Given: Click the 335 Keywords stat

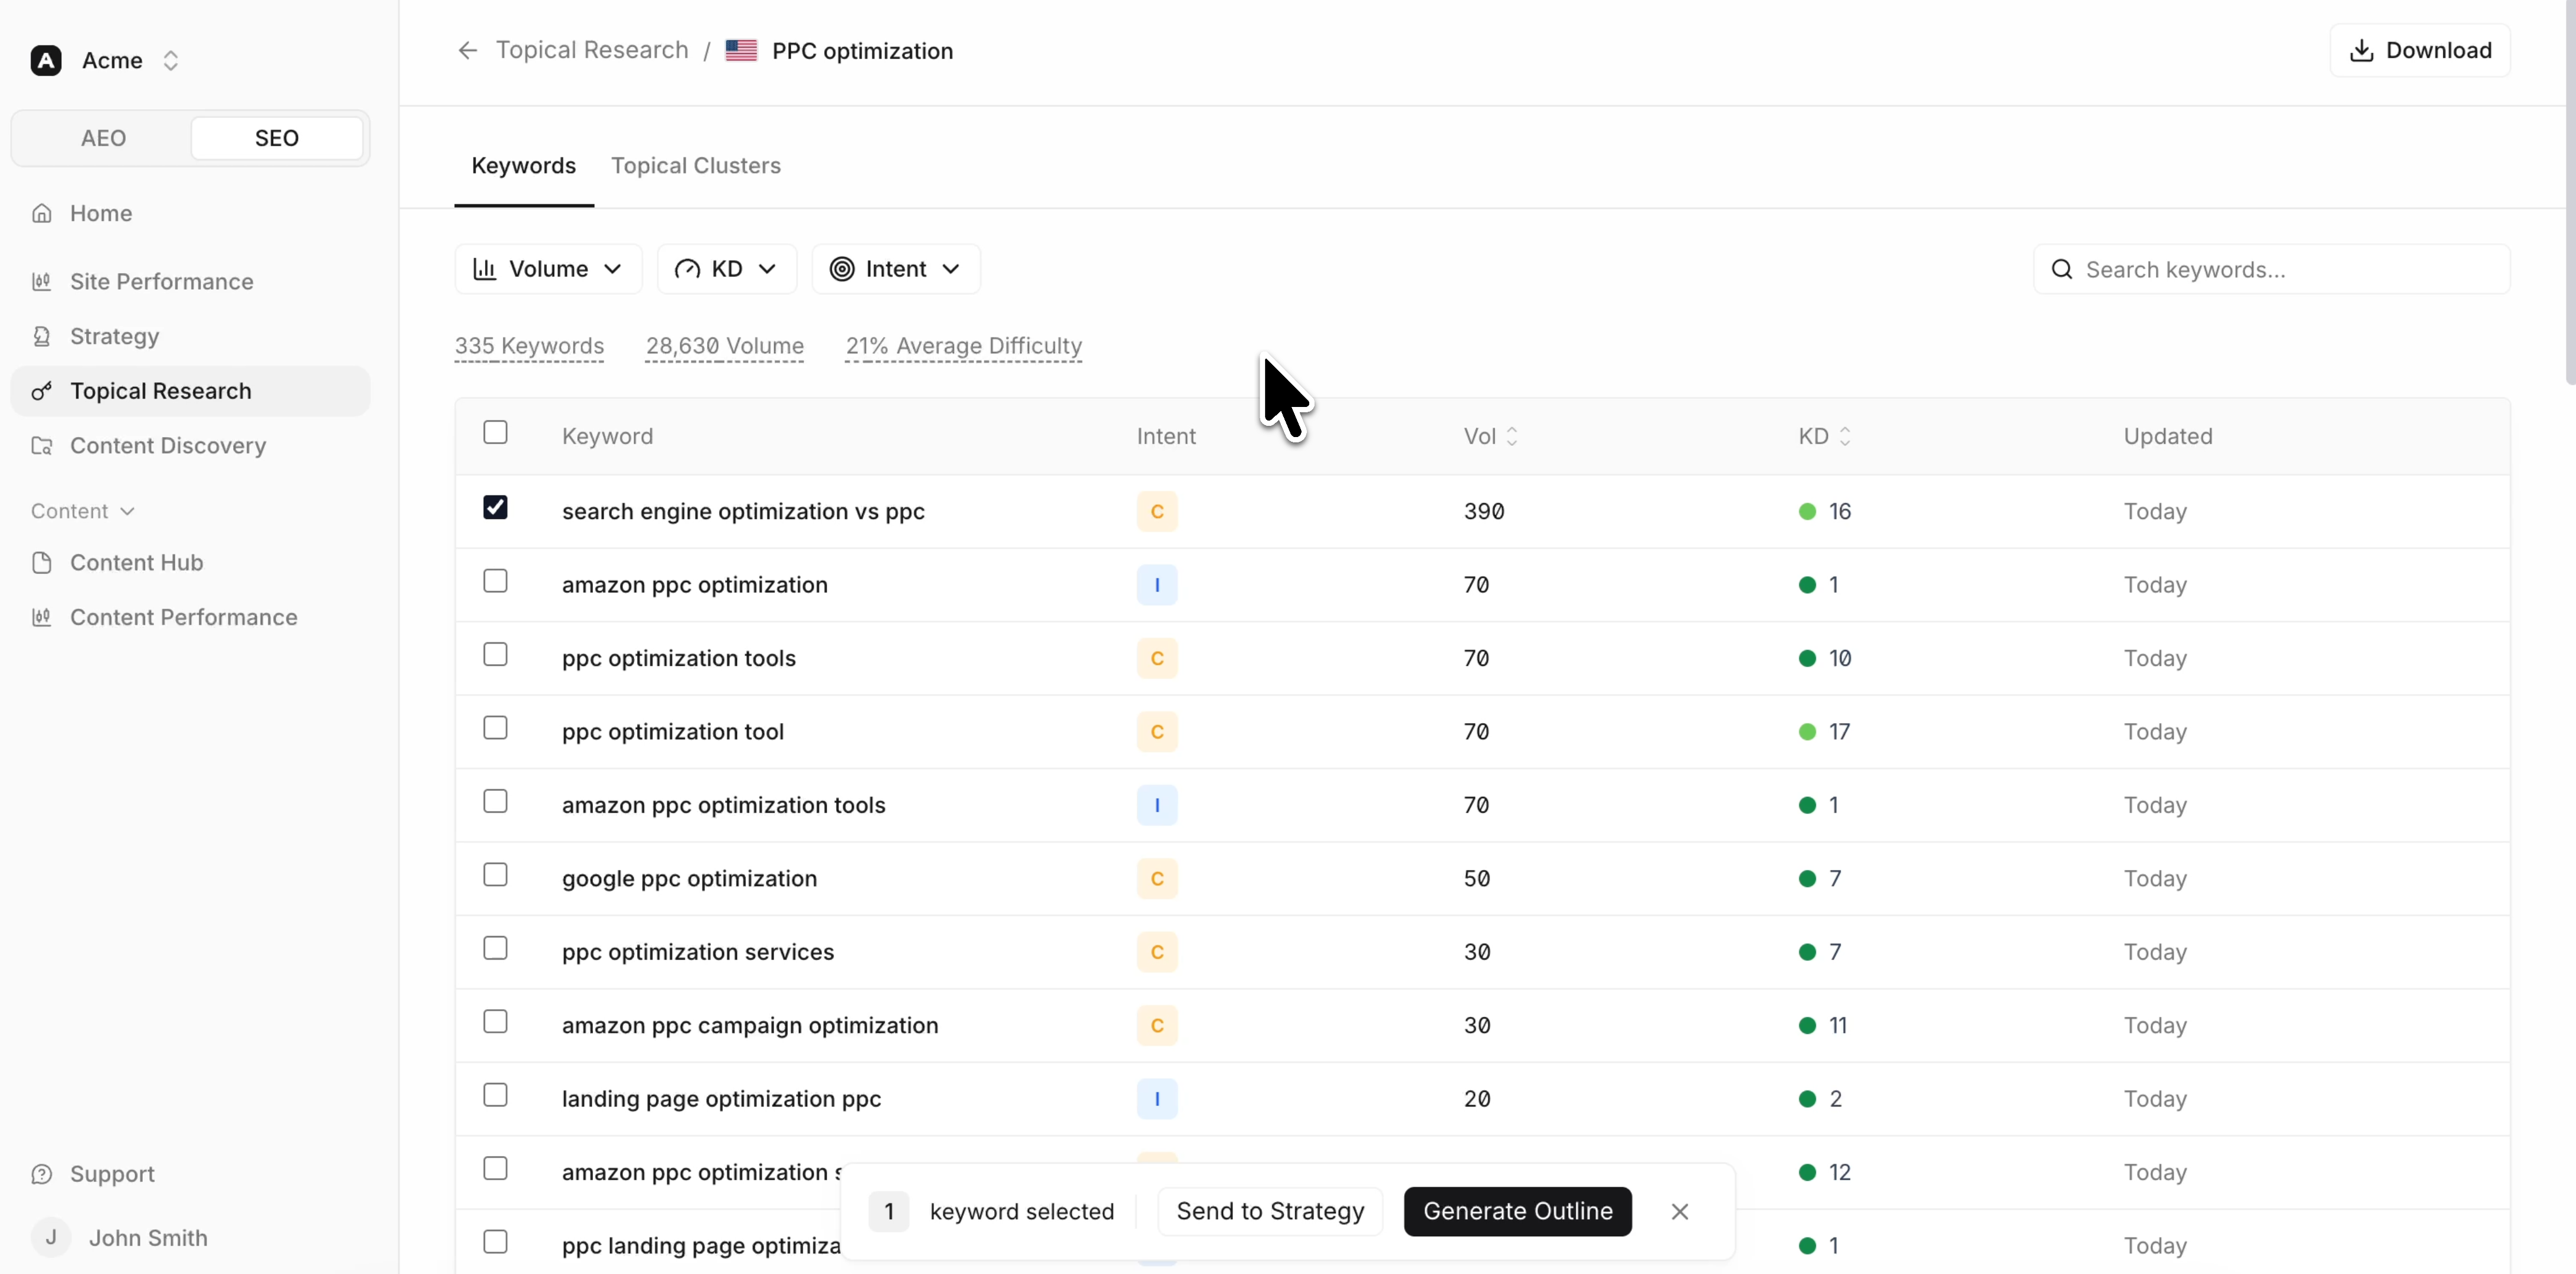Looking at the screenshot, I should pos(529,346).
